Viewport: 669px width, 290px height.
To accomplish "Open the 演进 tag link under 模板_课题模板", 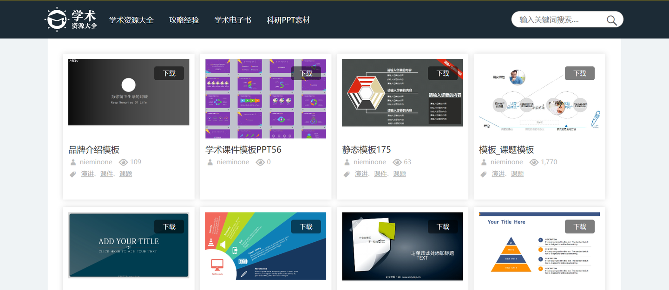I will point(498,174).
